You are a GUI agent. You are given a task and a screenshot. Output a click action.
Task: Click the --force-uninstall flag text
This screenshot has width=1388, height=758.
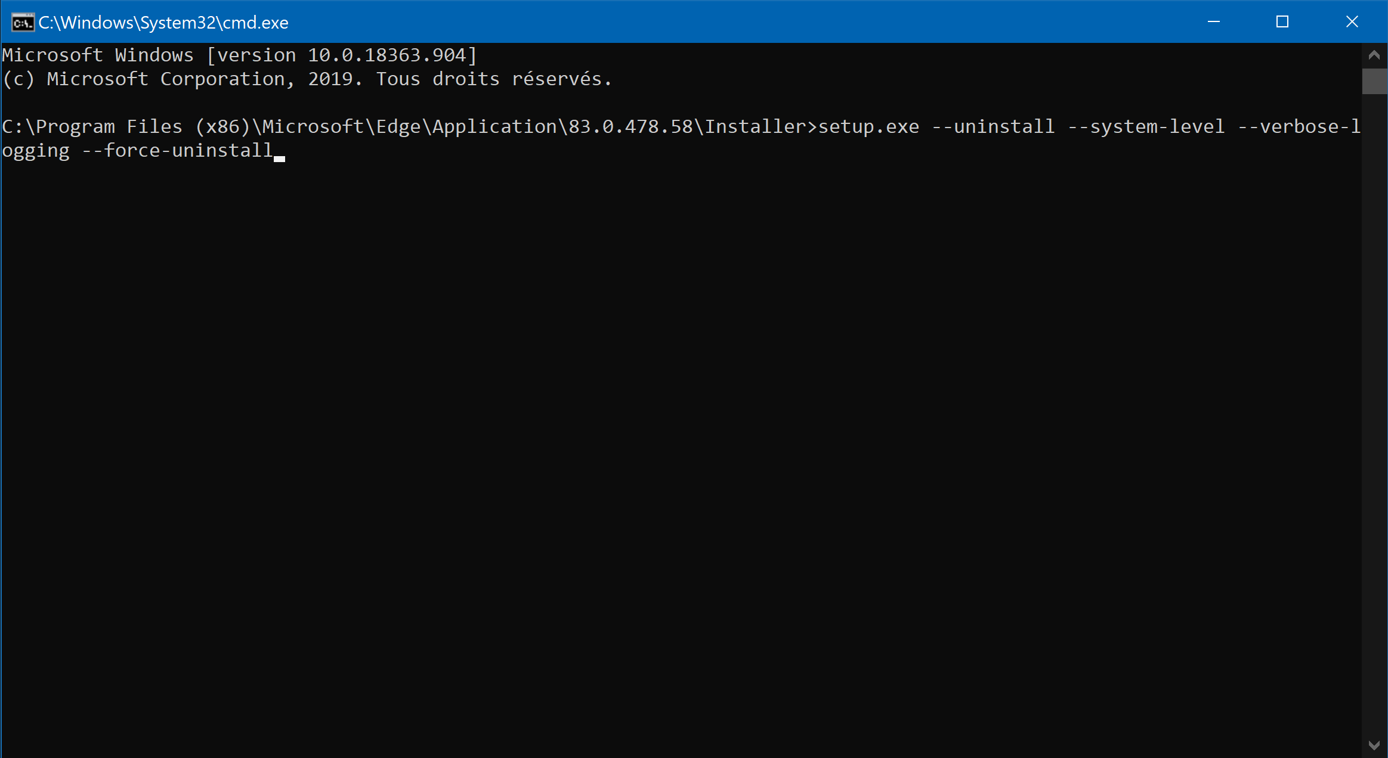pos(177,151)
